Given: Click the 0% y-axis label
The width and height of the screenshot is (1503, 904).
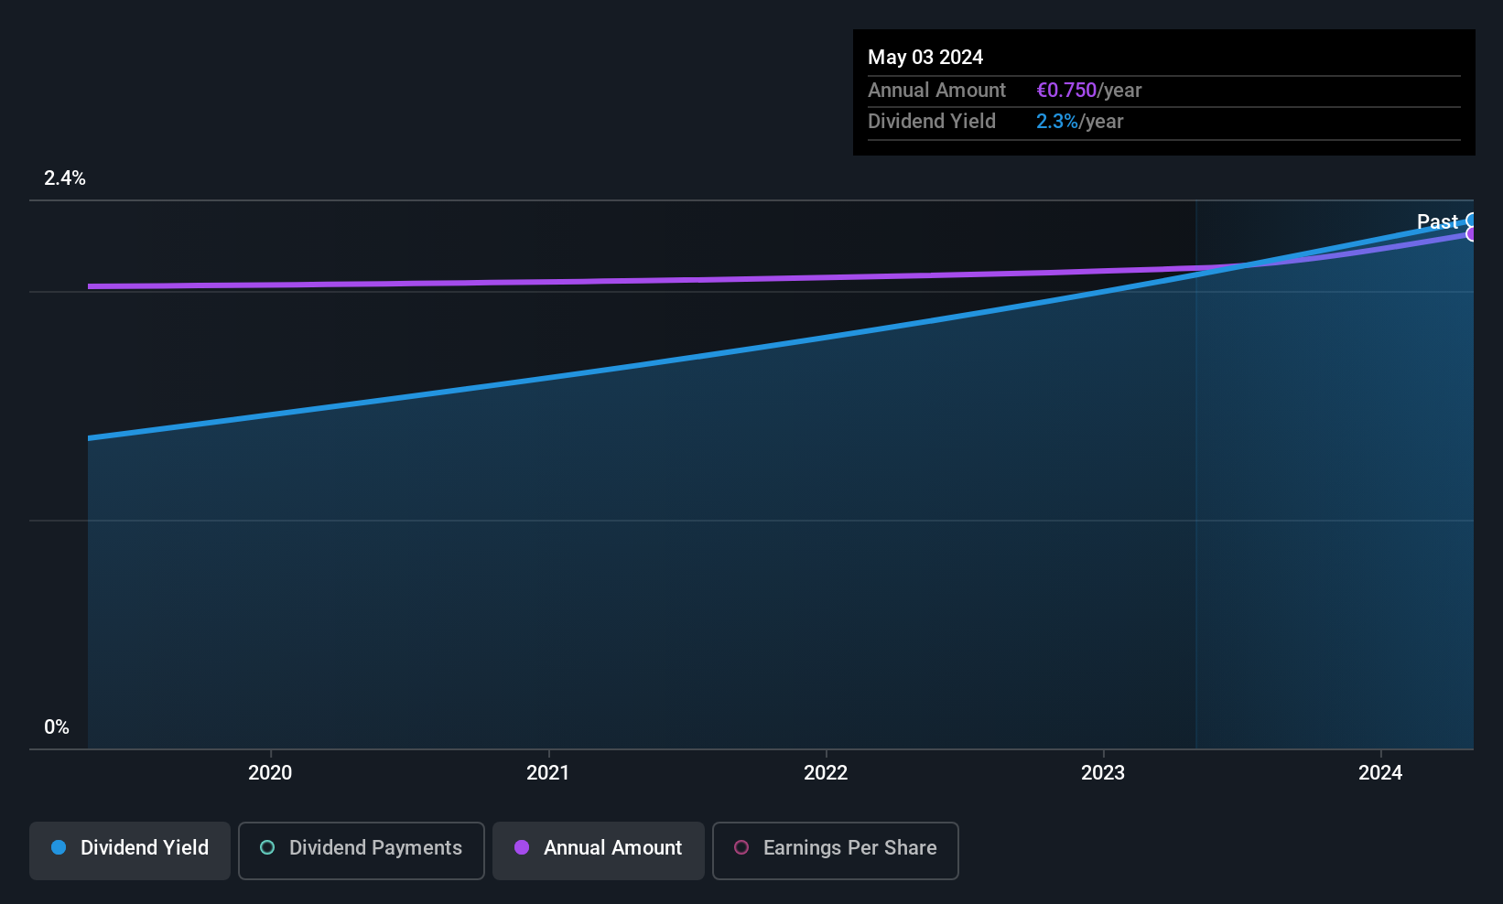Looking at the screenshot, I should pyautogui.click(x=57, y=727).
